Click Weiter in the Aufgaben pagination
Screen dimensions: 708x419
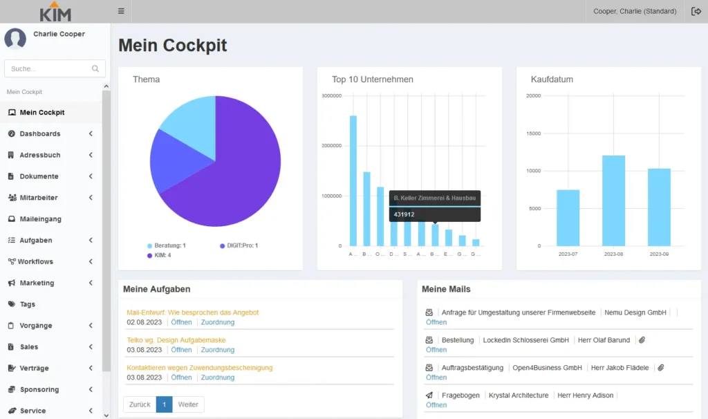(187, 404)
